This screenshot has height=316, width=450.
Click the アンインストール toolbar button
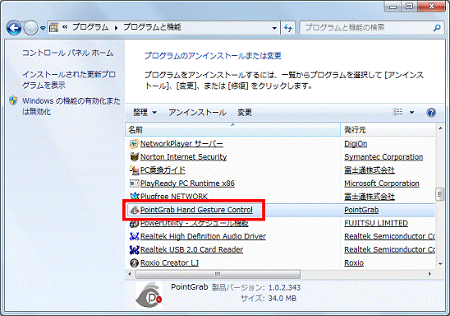pyautogui.click(x=197, y=113)
